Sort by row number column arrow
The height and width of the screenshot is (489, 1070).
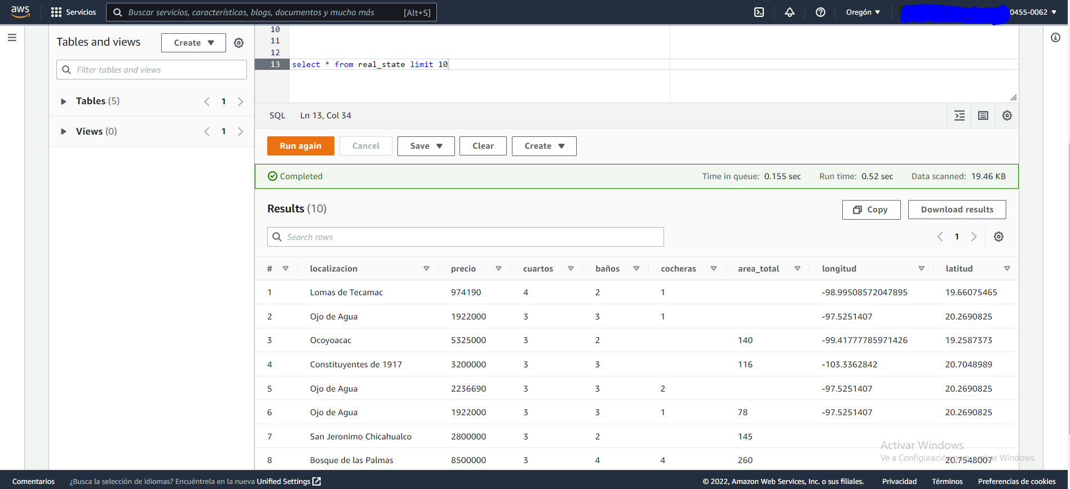pyautogui.click(x=285, y=269)
